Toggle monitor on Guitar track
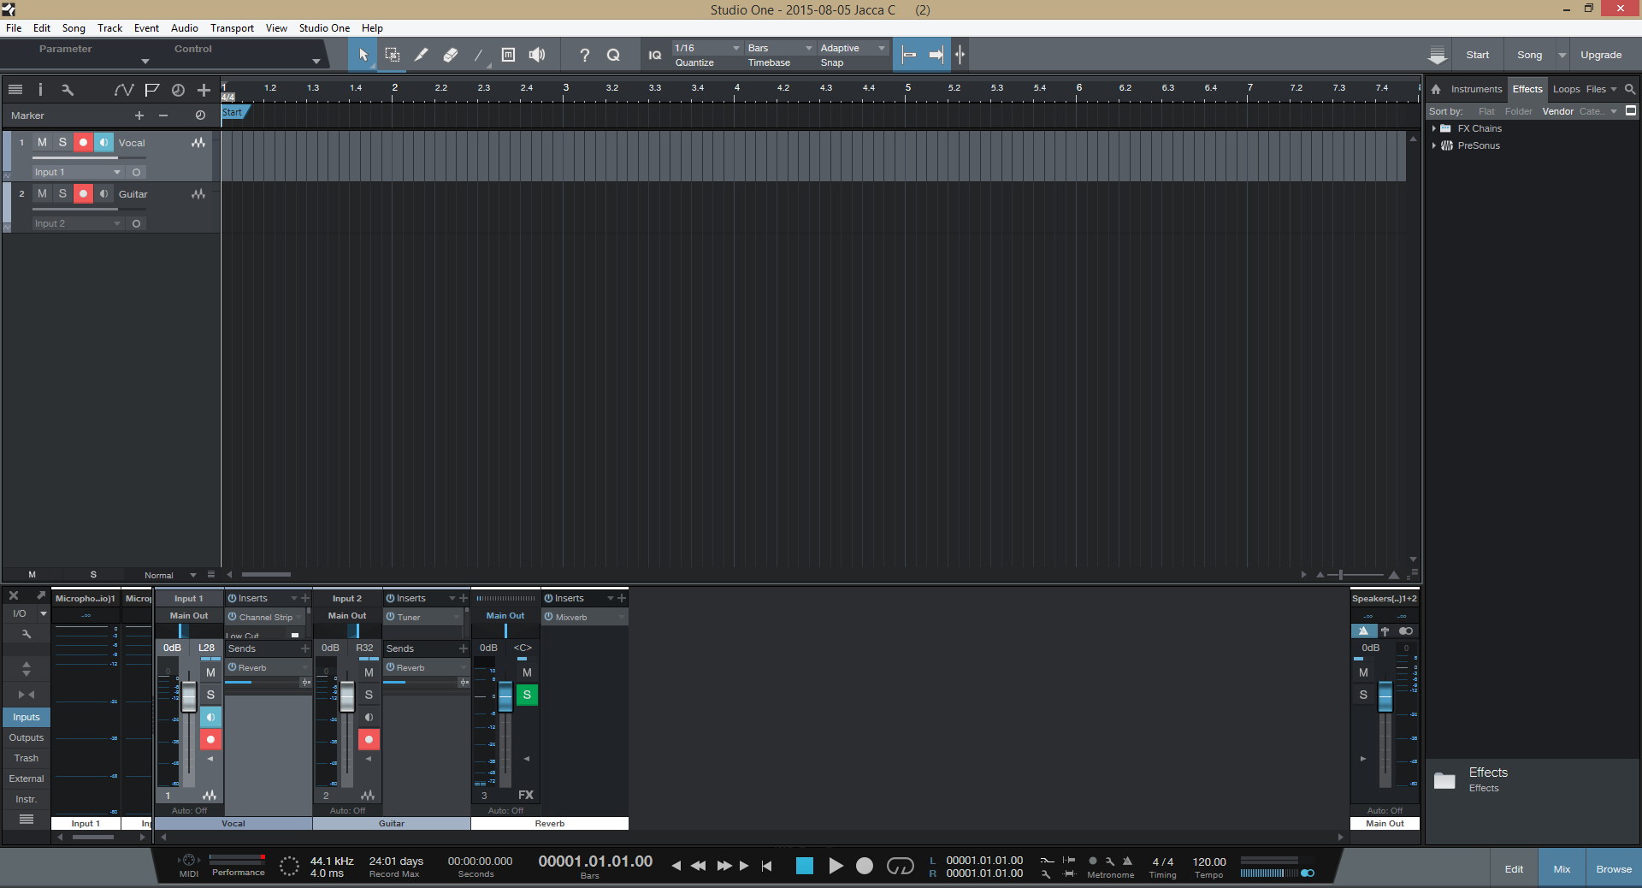 (x=103, y=193)
